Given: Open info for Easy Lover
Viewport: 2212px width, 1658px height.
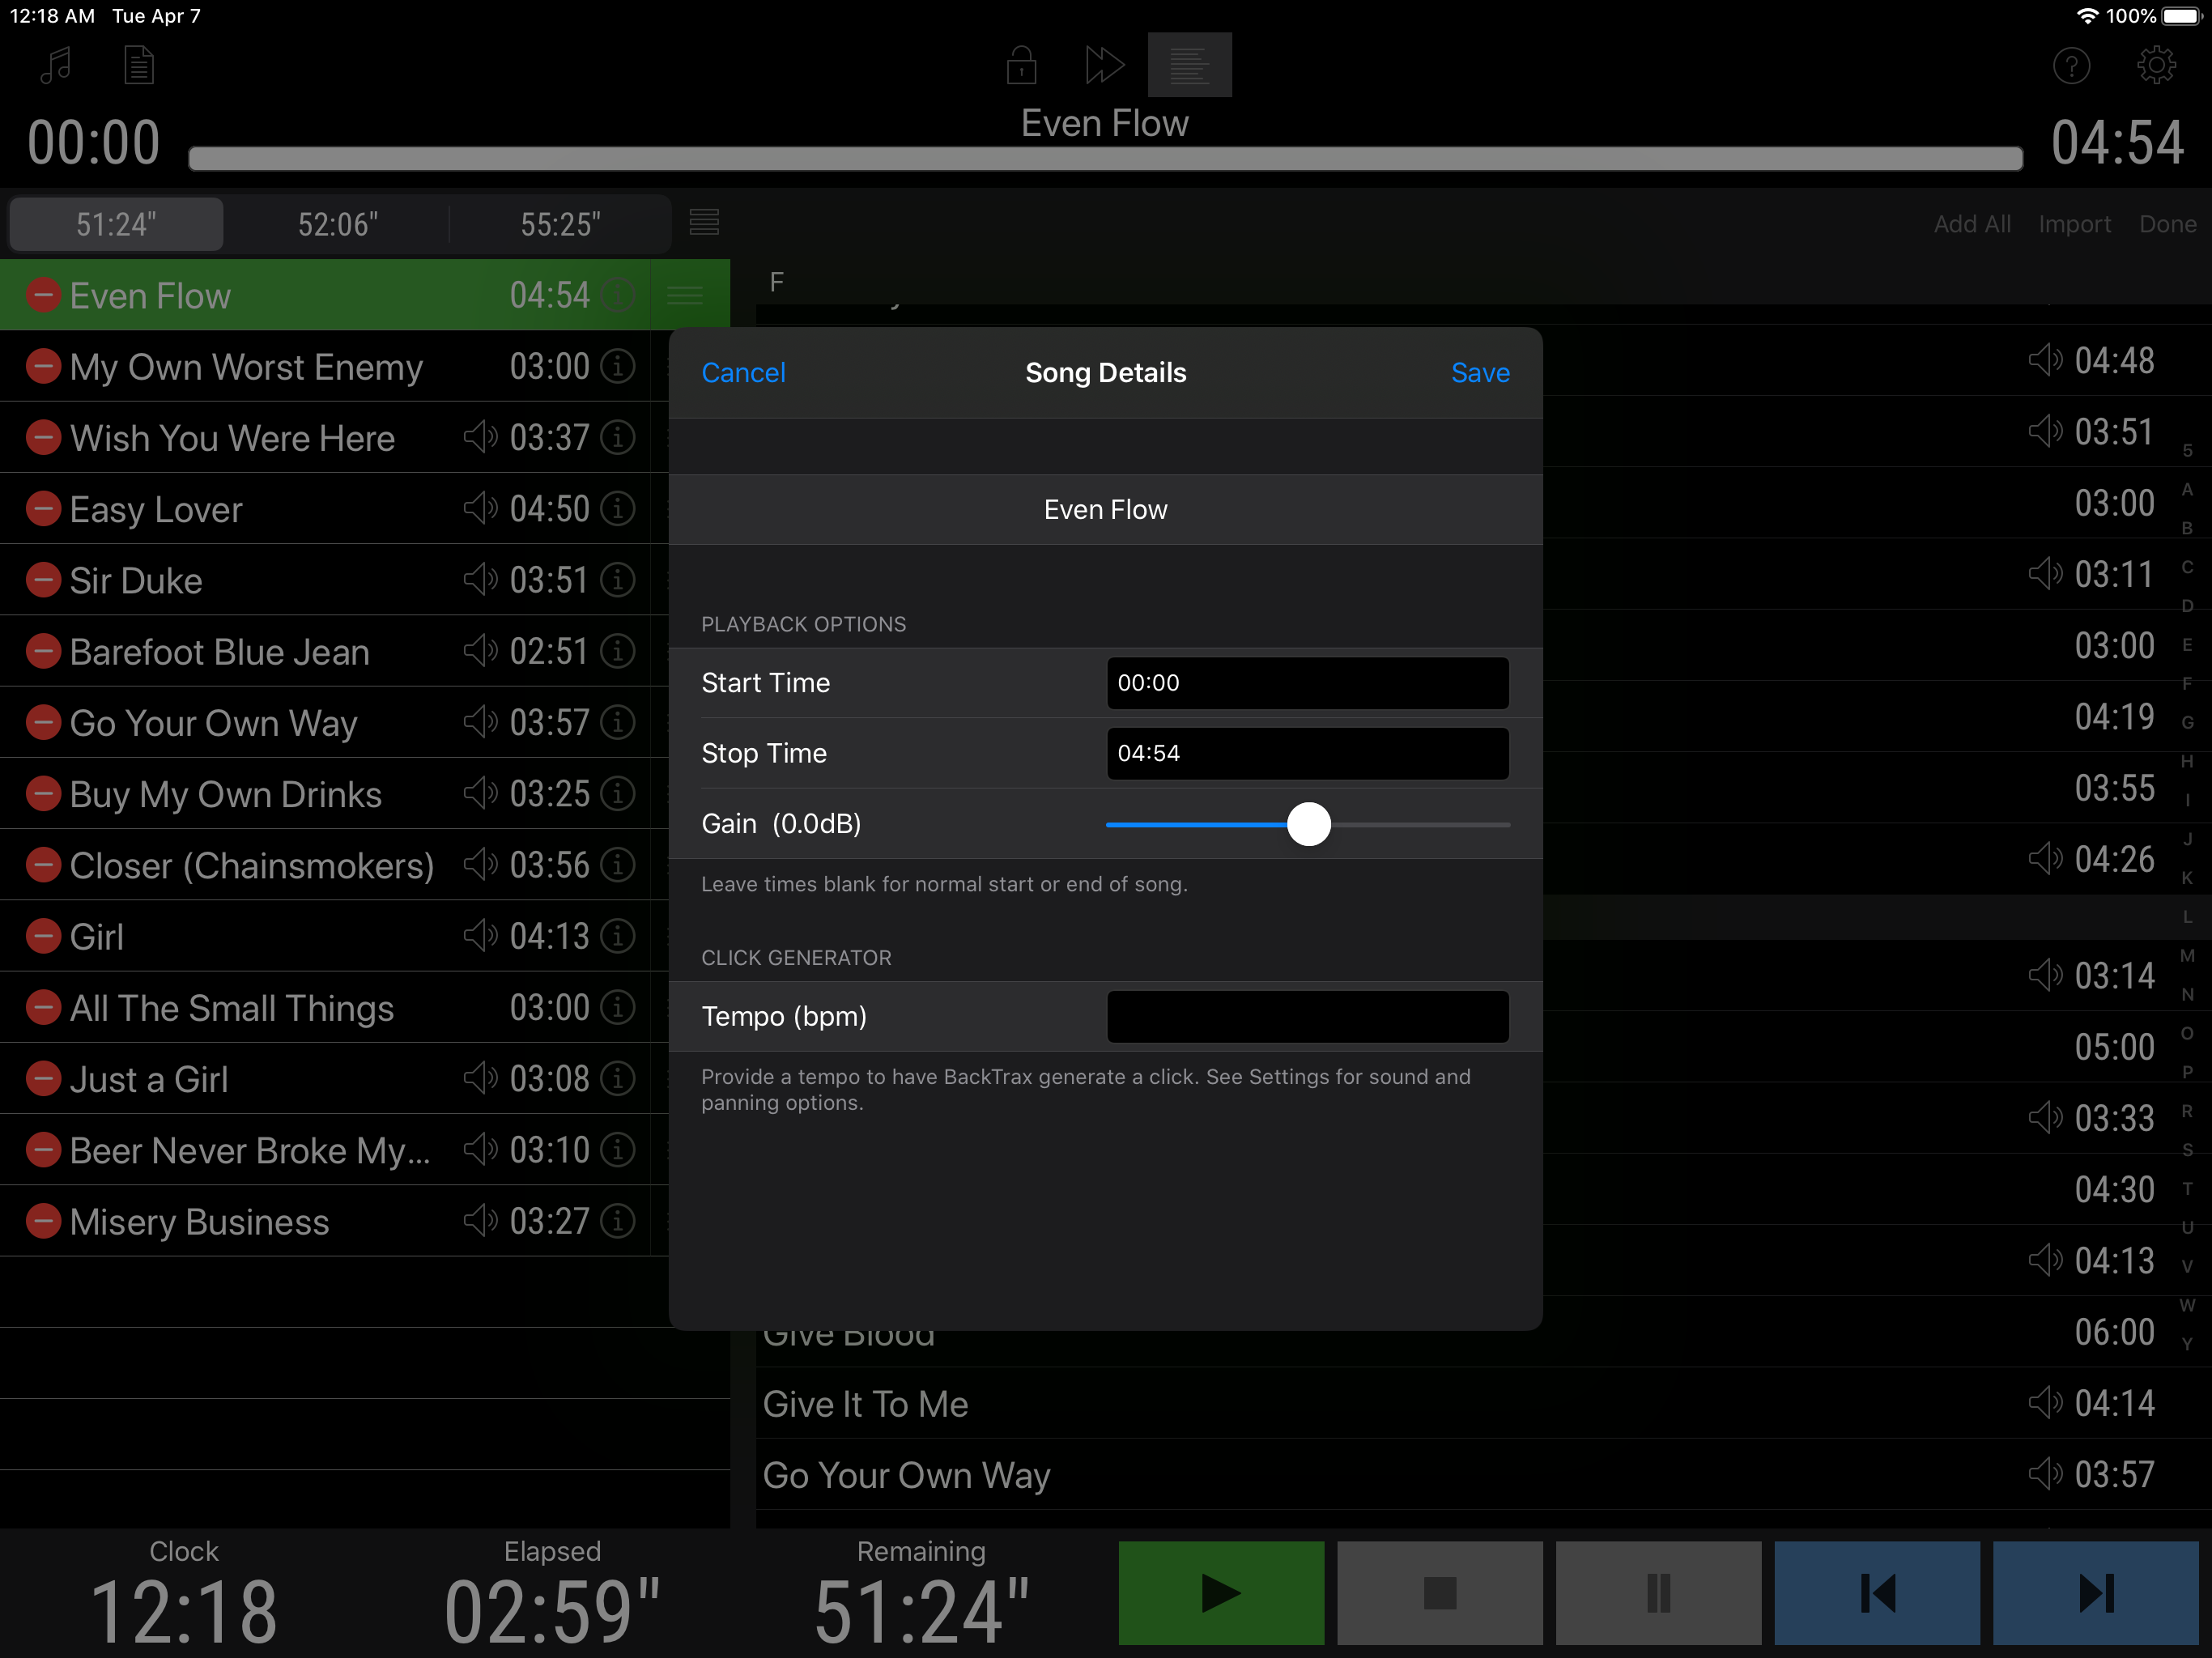Looking at the screenshot, I should [x=618, y=509].
